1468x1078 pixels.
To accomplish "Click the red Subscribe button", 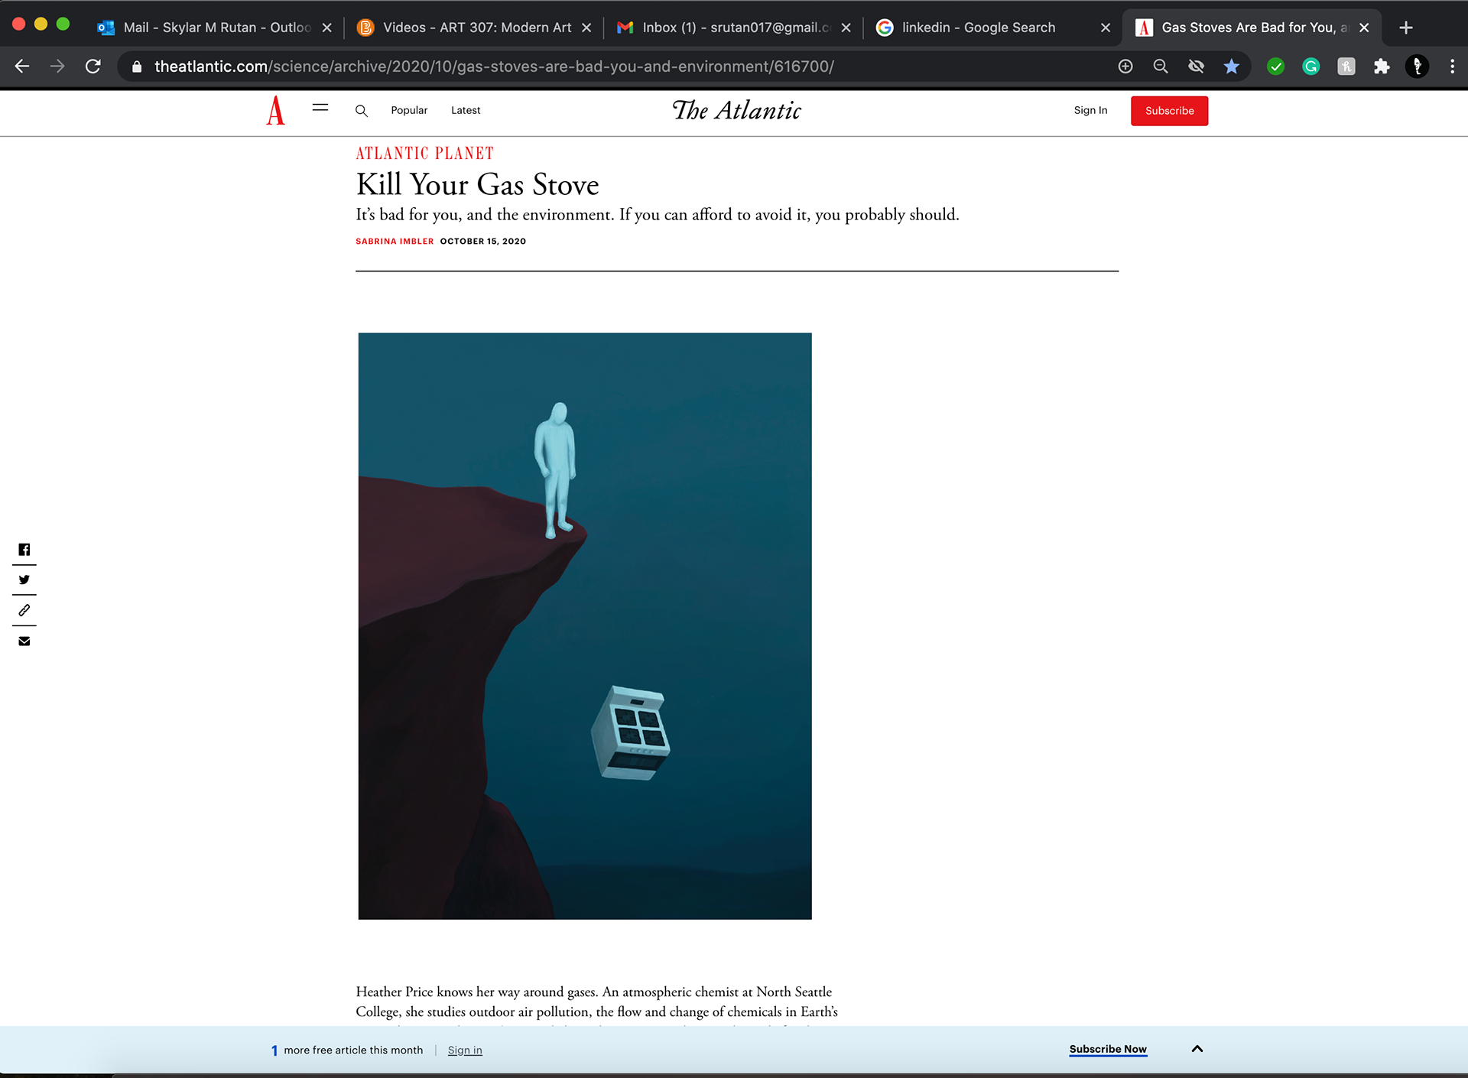I will 1169,111.
